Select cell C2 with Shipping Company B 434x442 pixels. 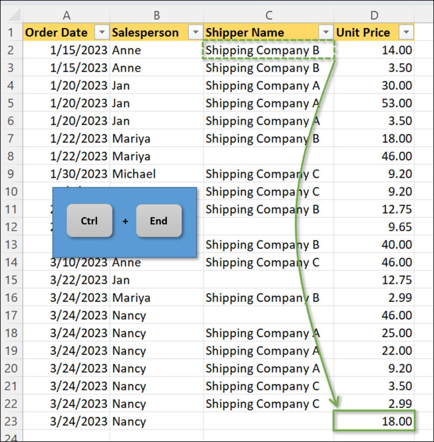pyautogui.click(x=268, y=50)
